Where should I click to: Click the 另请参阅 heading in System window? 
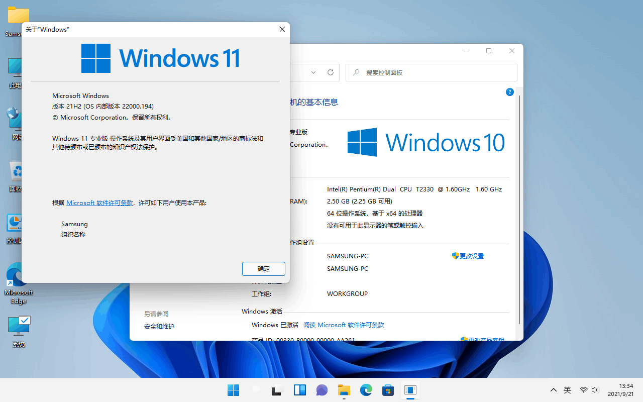(156, 314)
